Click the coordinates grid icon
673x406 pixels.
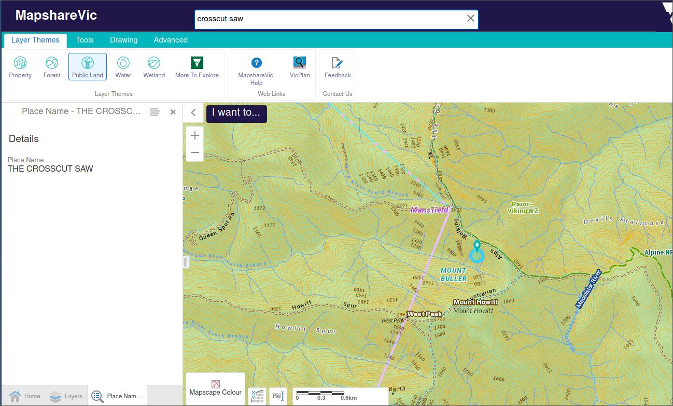pyautogui.click(x=257, y=397)
